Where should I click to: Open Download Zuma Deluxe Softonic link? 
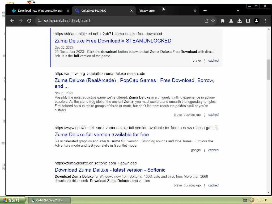click(110, 170)
